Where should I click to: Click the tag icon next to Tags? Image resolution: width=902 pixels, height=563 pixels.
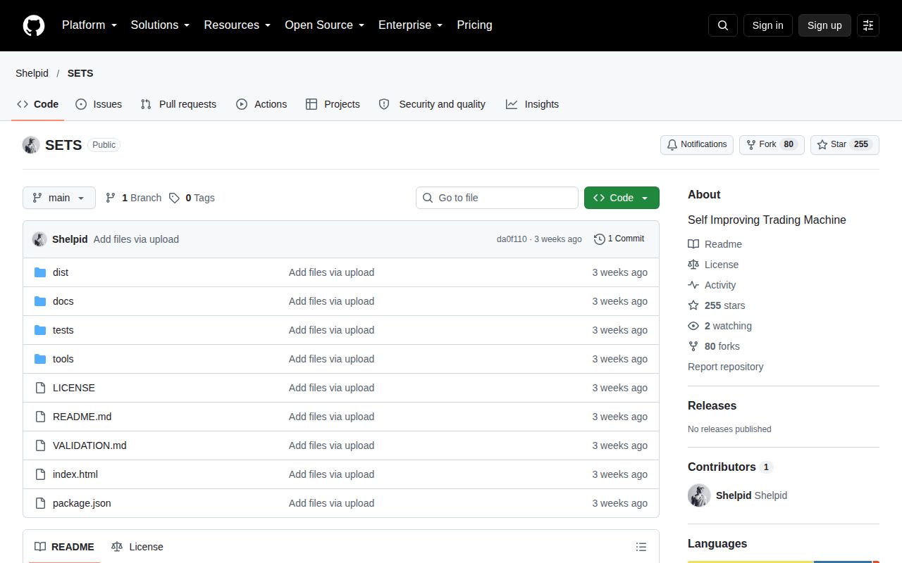click(x=174, y=198)
